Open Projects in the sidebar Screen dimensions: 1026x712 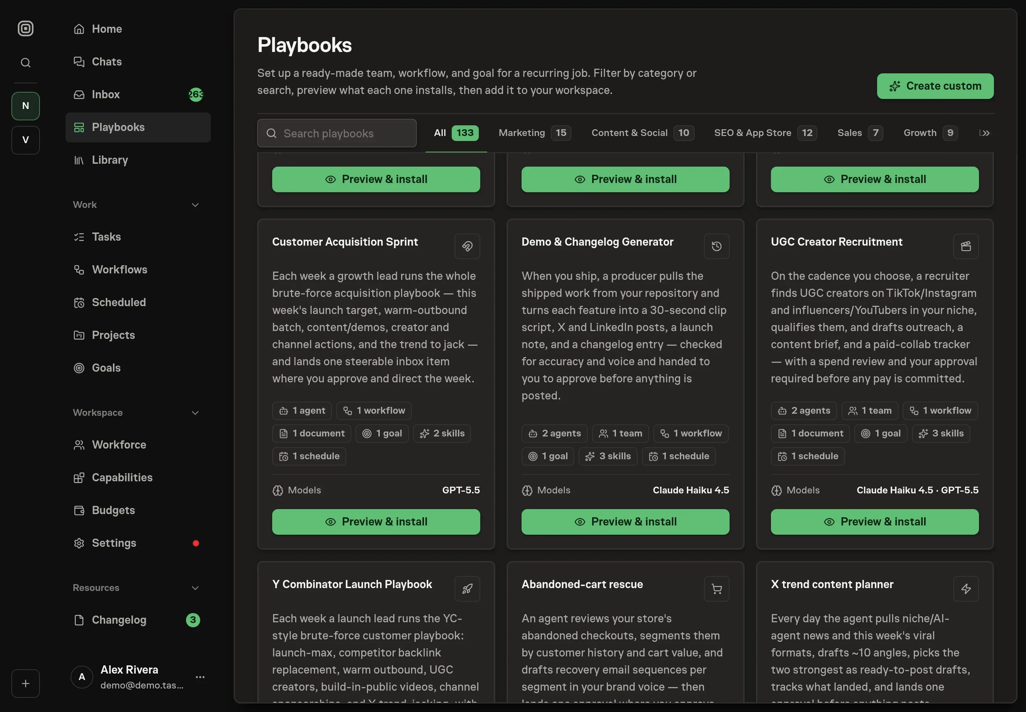[x=138, y=335]
